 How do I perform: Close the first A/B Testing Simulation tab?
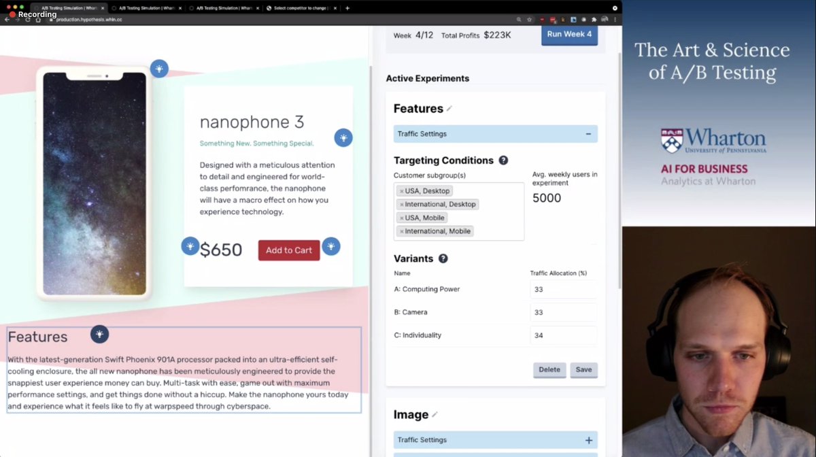click(x=103, y=8)
